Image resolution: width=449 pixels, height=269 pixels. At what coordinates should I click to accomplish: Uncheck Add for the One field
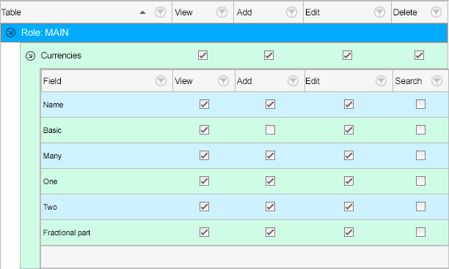coord(270,181)
